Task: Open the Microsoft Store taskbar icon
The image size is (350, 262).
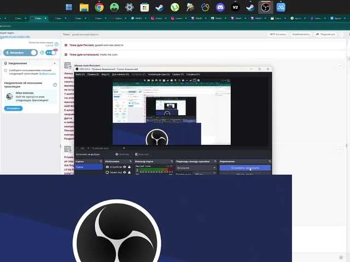Action: (145, 8)
